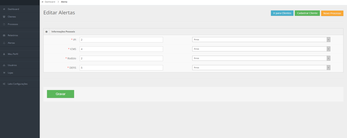Click the Gravar save button
Screen dimensions: 347x138
tap(60, 94)
